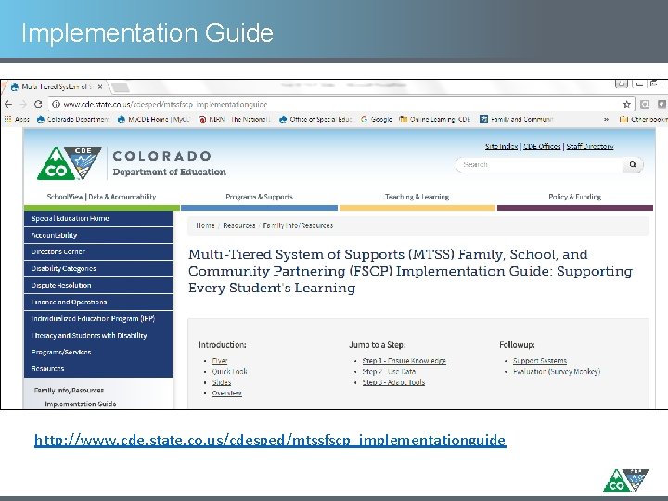
Task: Close the Multi-Tiered System browser tab
Action: click(99, 87)
